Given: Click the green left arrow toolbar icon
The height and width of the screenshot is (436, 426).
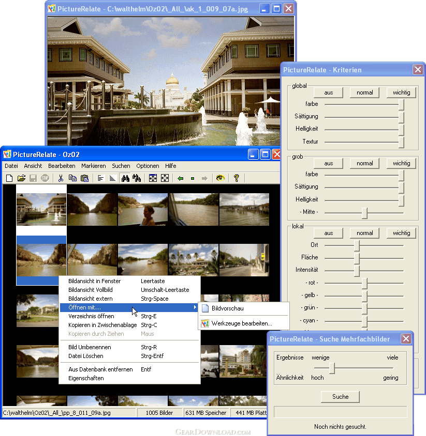Looking at the screenshot, I should pos(181,178).
